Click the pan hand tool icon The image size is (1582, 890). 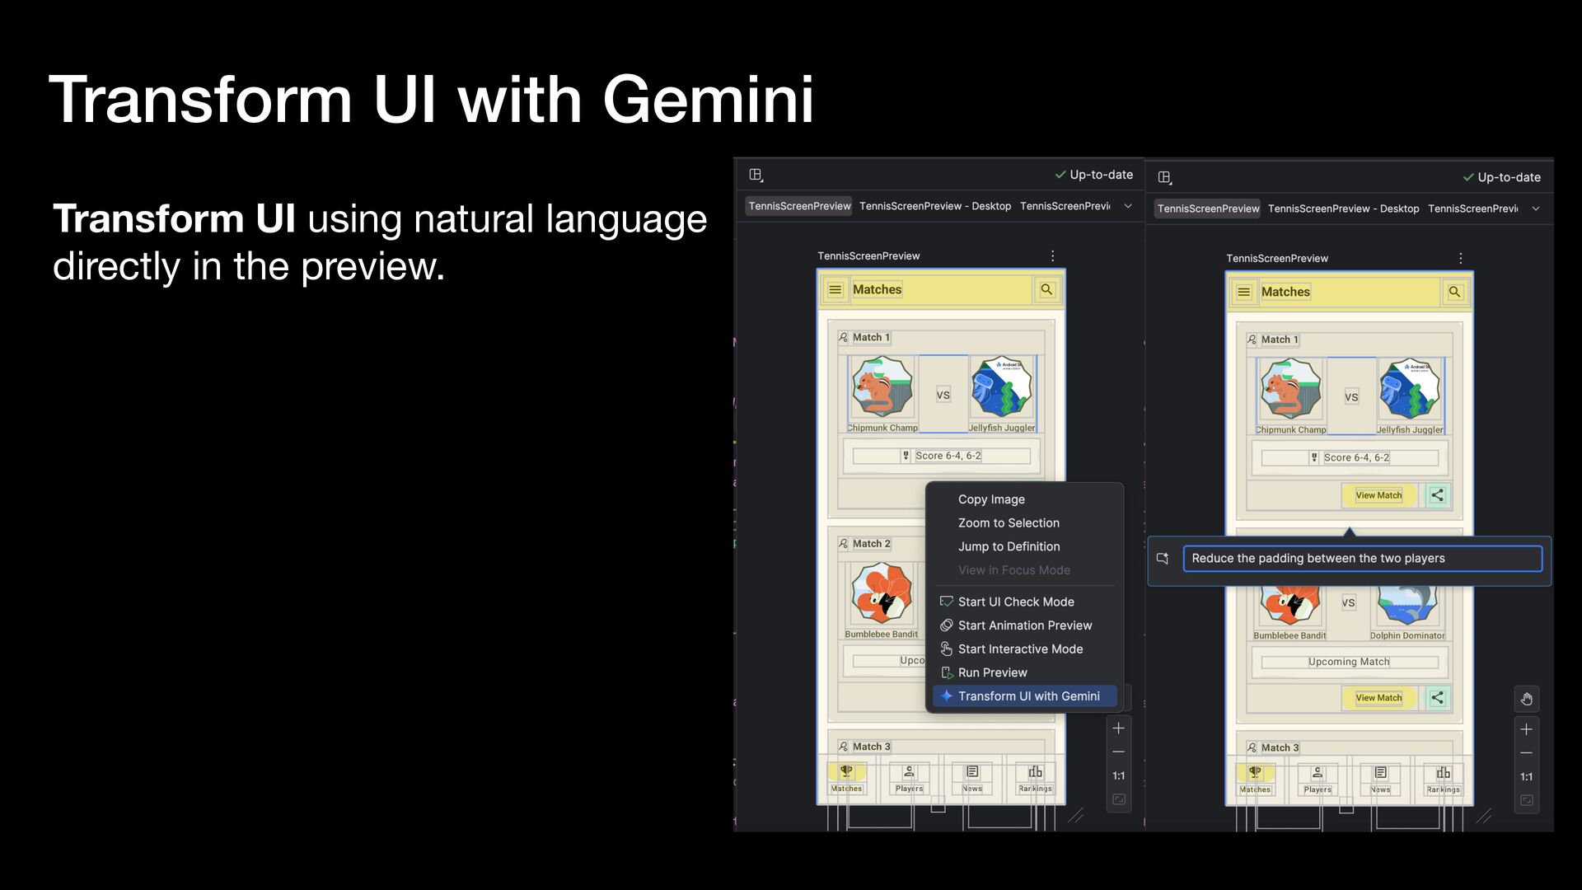[1526, 699]
